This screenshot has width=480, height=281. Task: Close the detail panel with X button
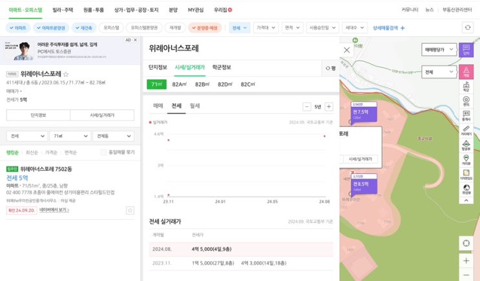tap(346, 50)
